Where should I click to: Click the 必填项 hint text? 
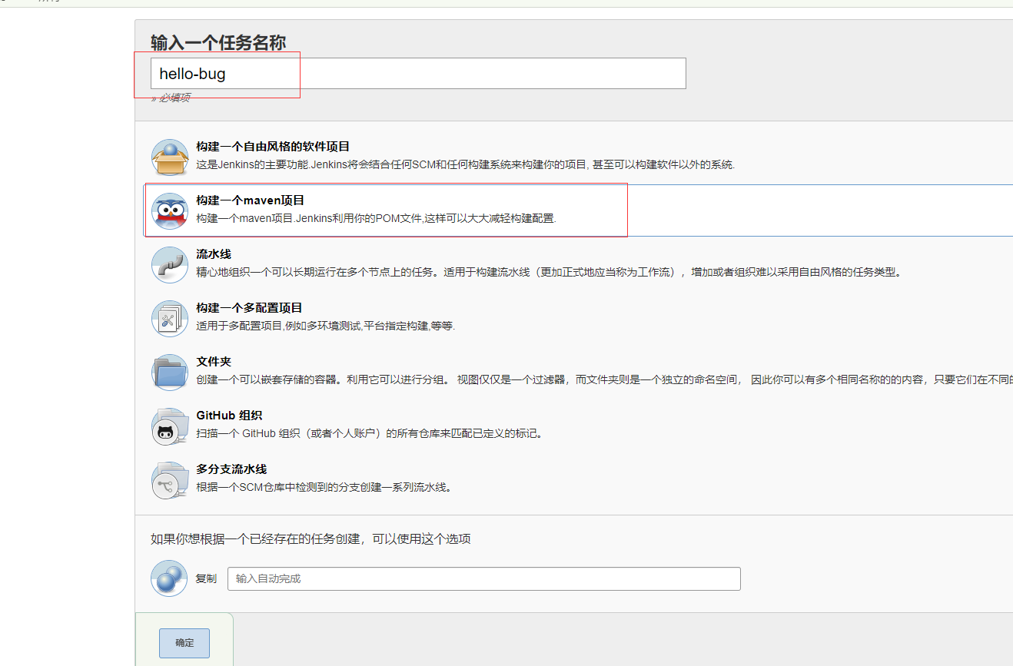[x=171, y=98]
